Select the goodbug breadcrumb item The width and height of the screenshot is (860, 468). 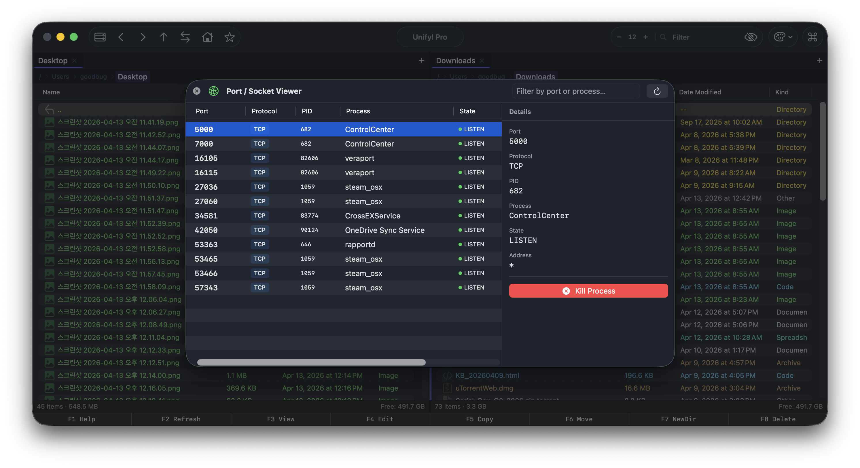pyautogui.click(x=94, y=76)
